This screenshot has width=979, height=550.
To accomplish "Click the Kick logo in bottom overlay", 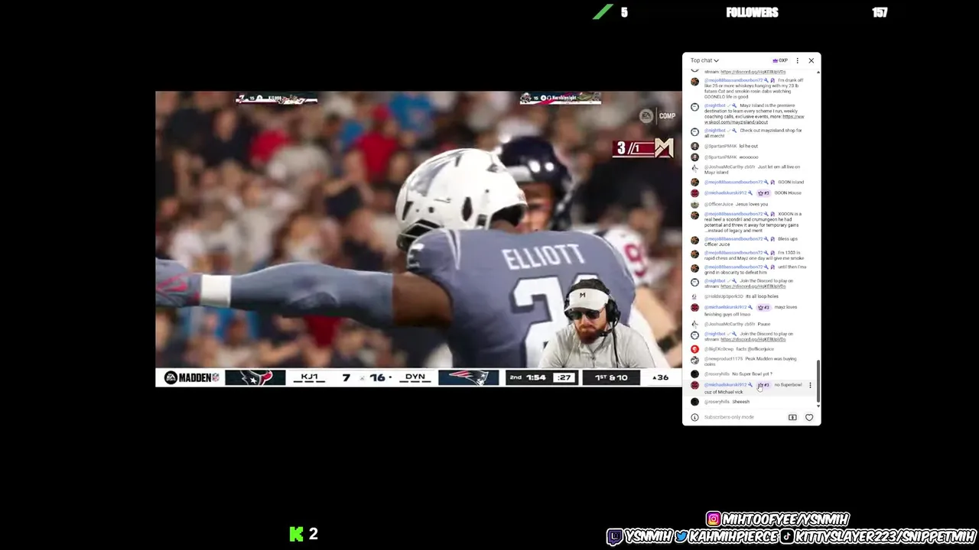I will click(x=297, y=534).
